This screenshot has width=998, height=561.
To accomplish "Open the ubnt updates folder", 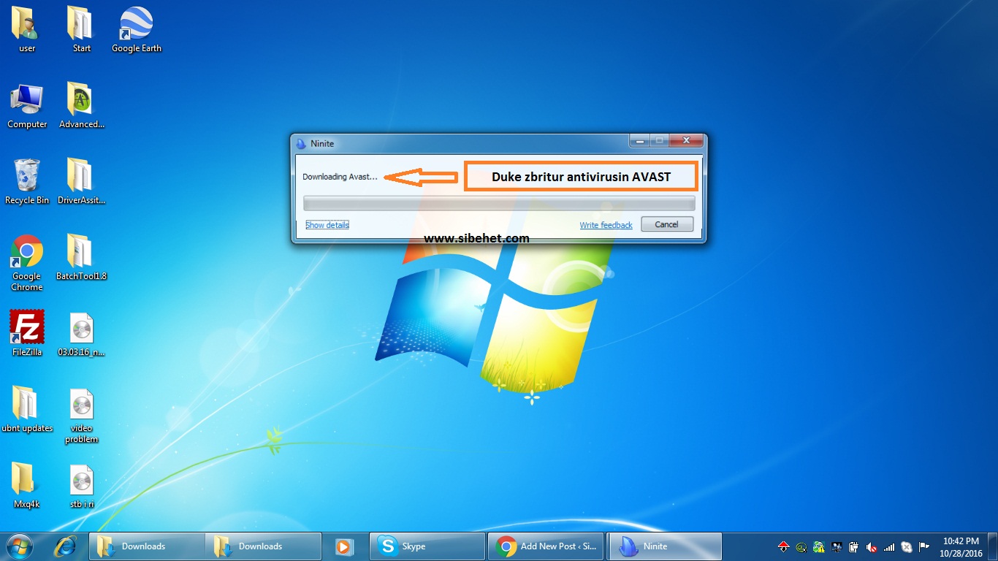I will 27,410.
